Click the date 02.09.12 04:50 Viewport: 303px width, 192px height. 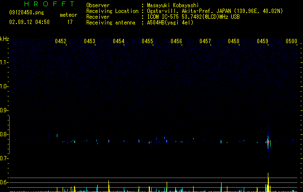(29, 22)
